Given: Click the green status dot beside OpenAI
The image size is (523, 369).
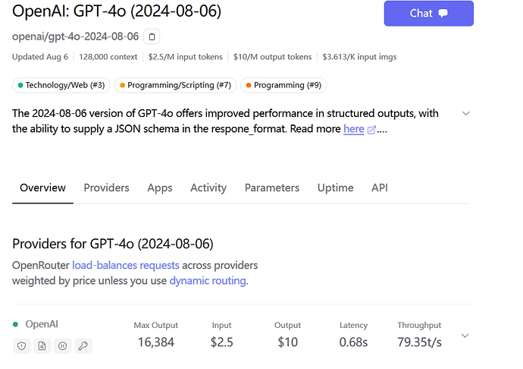Looking at the screenshot, I should (x=15, y=324).
